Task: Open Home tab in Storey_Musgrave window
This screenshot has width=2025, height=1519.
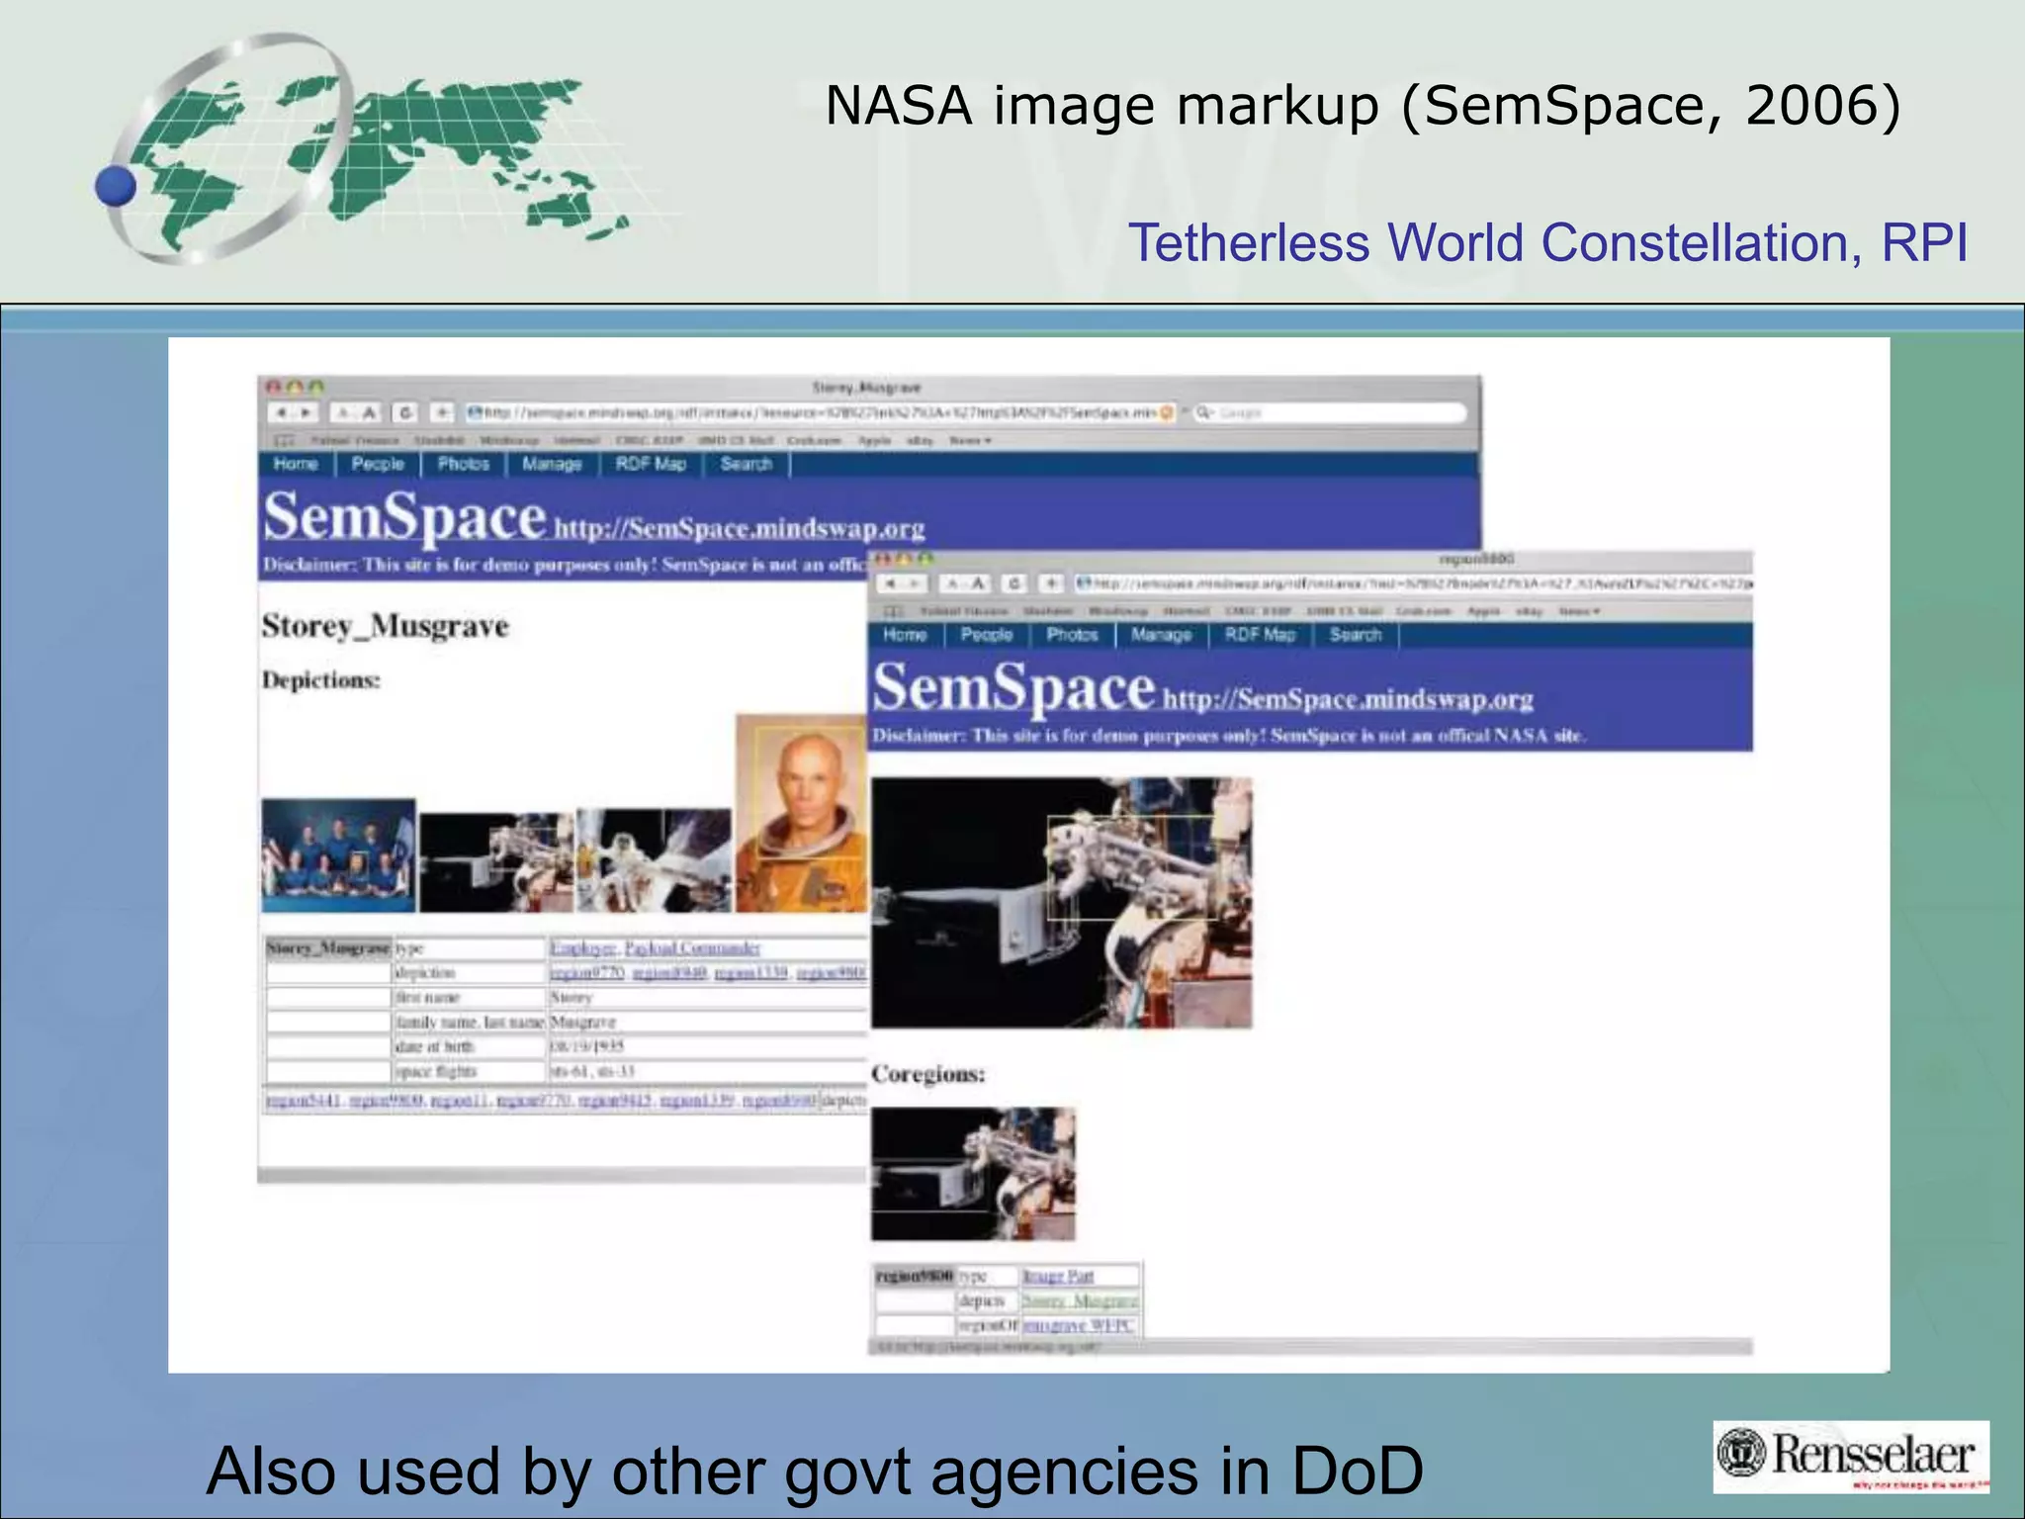Action: (296, 464)
